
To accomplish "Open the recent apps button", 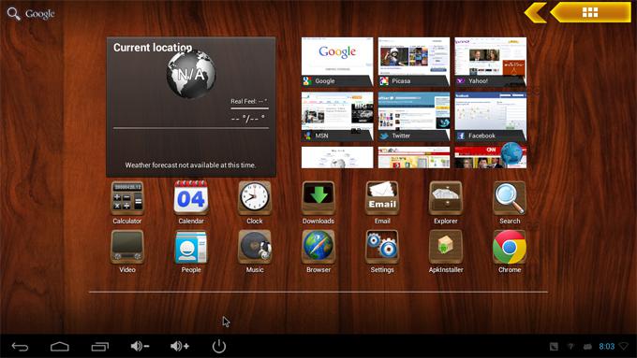I will pyautogui.click(x=100, y=346).
